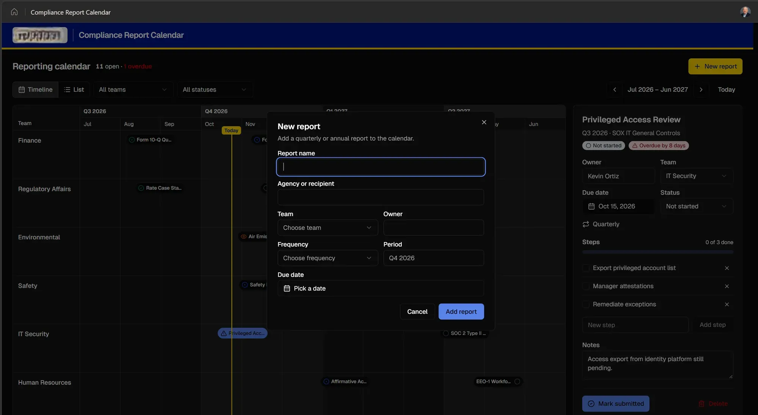The image size is (758, 415).
Task: Open the All teams filter dropdown
Action: (x=133, y=90)
